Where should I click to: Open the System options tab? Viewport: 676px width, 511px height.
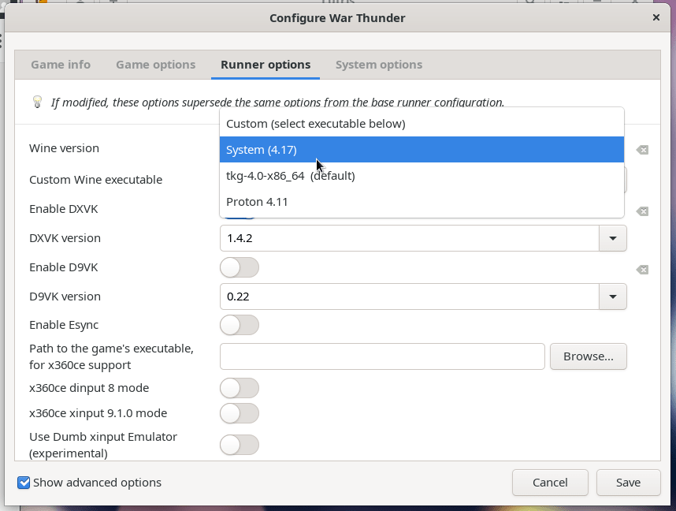click(x=379, y=65)
